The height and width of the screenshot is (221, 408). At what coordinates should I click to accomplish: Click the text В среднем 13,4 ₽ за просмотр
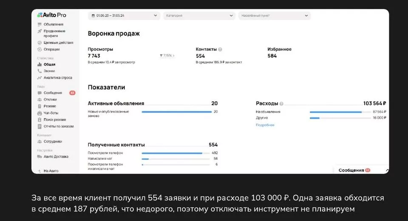111,62
